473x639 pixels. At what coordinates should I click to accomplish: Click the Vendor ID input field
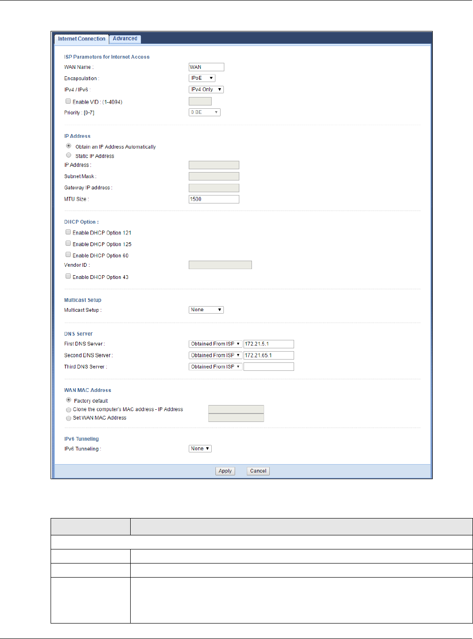point(220,265)
